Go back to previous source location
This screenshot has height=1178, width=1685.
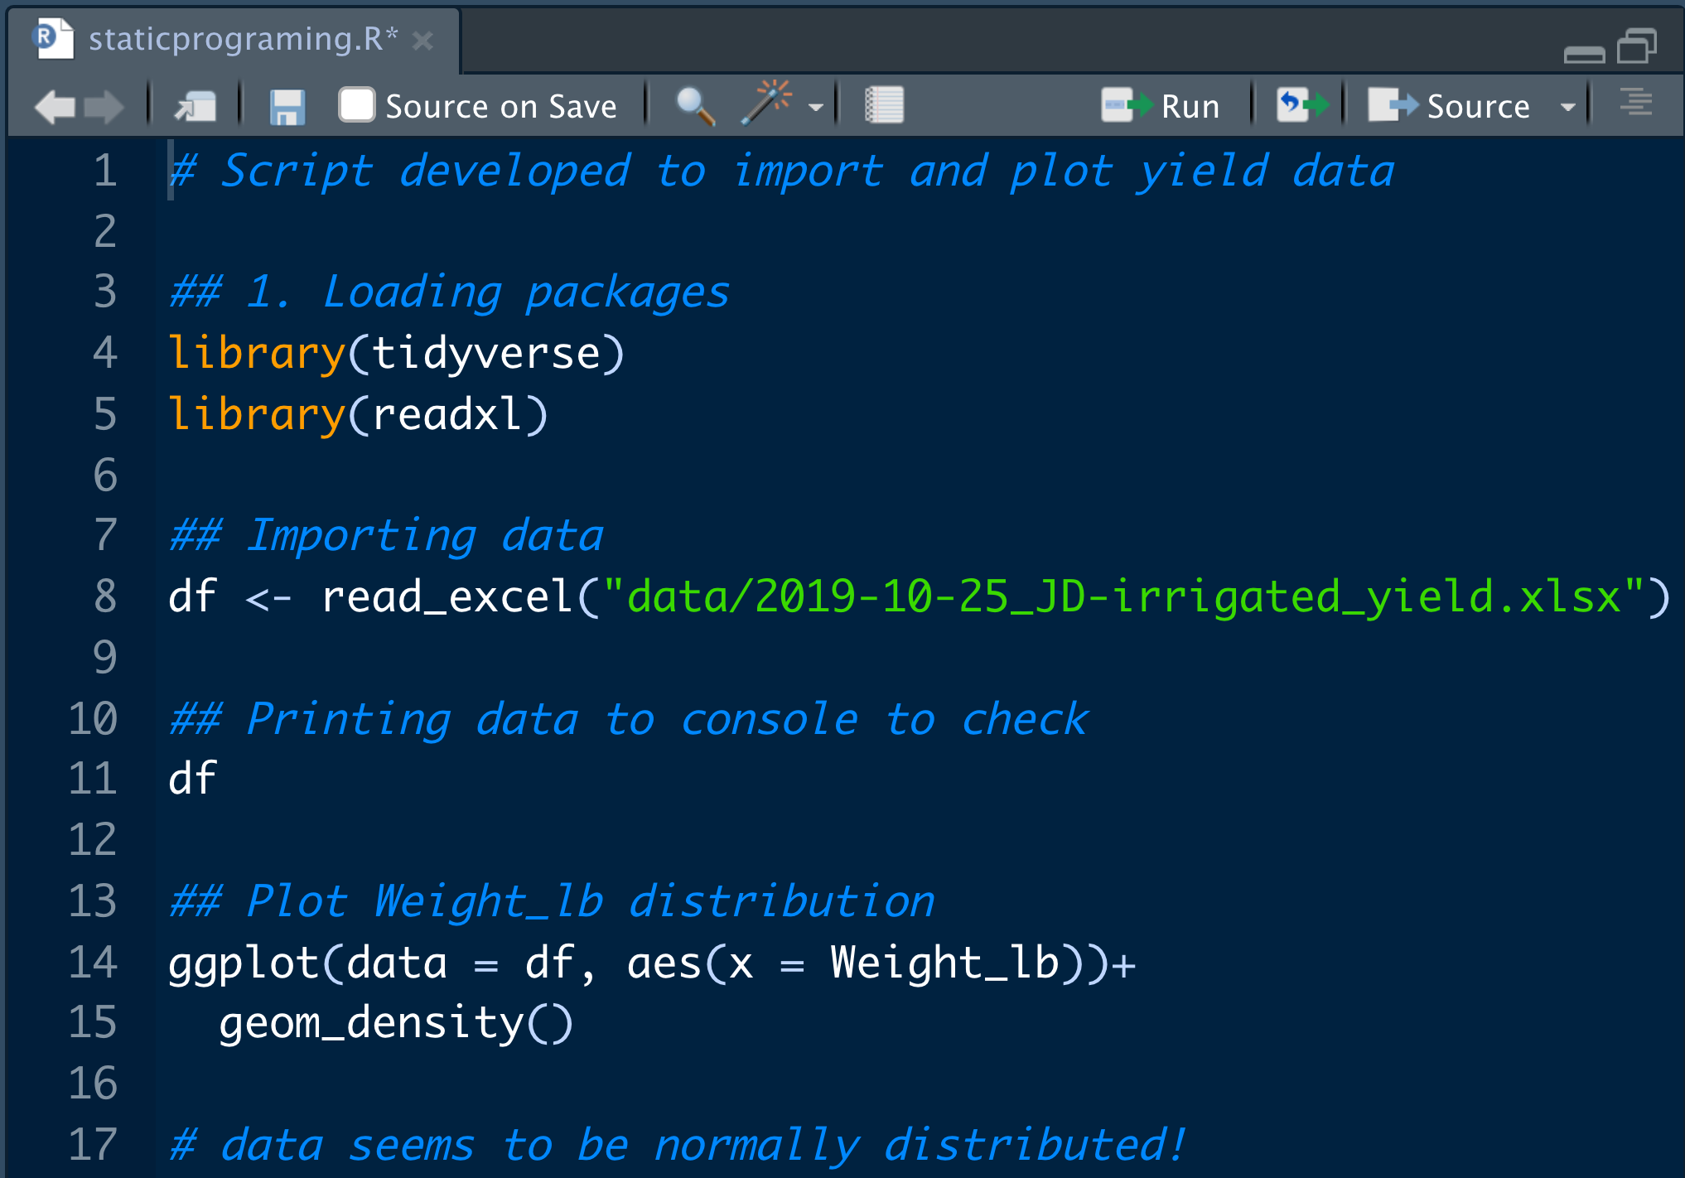pos(55,107)
